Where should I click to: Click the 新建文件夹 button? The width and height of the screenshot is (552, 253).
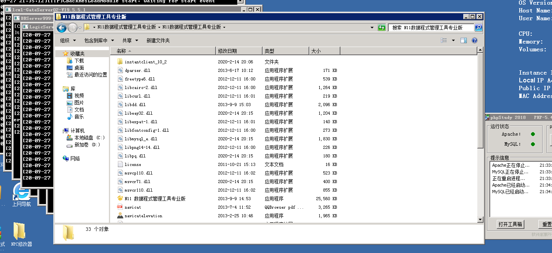pos(158,40)
